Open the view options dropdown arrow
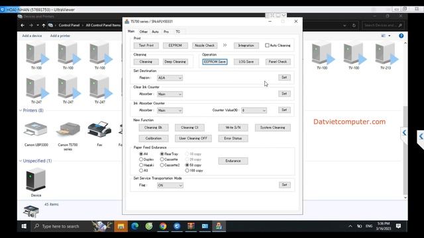The image size is (424, 238). pos(390,36)
